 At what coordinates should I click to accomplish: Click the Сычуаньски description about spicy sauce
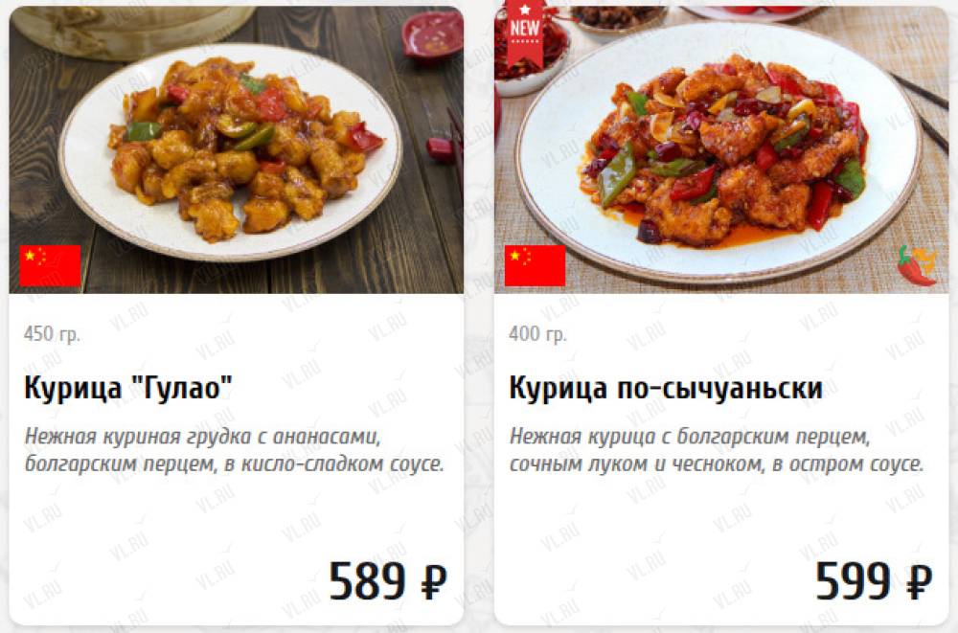[x=716, y=450]
